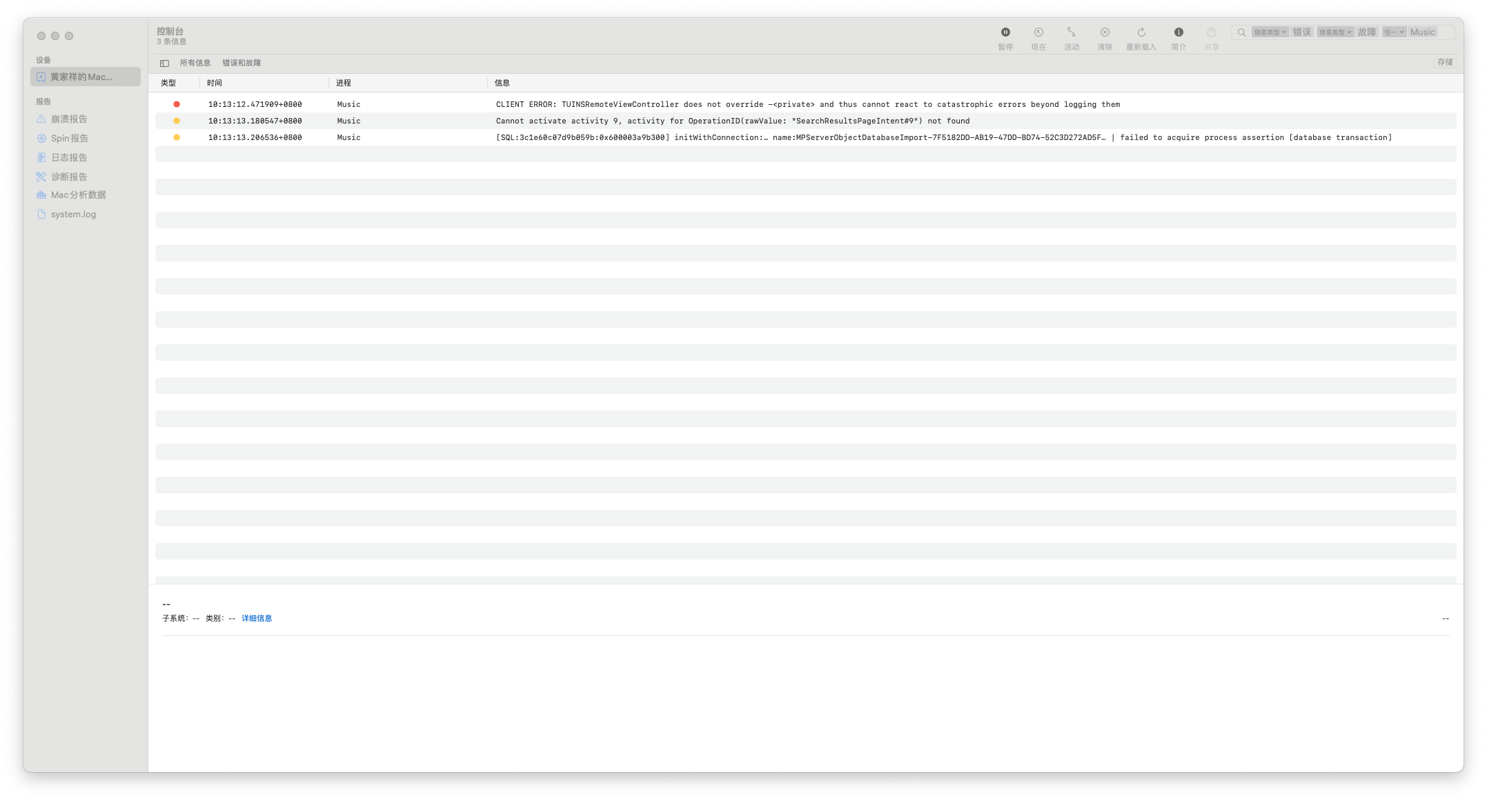Viewport: 1487px width, 801px height.
Task: Pause log streaming with 暂停 button
Action: tap(1005, 32)
